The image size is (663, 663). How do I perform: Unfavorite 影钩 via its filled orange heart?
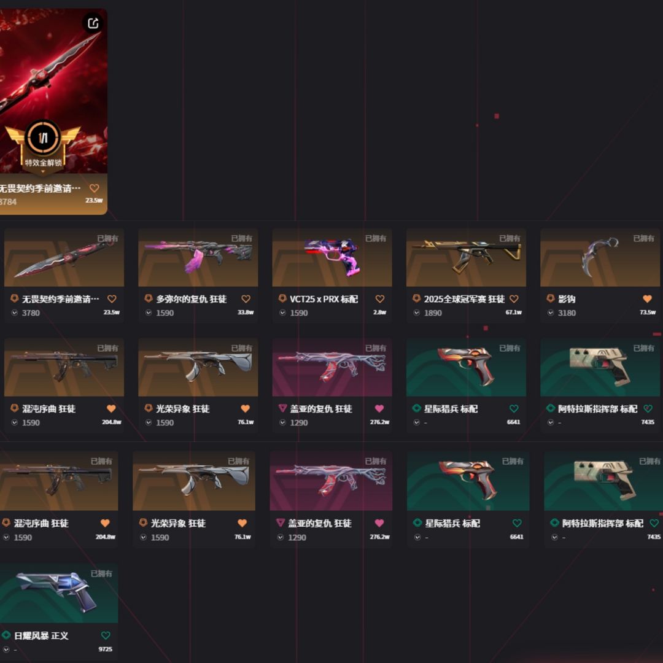pyautogui.click(x=647, y=299)
